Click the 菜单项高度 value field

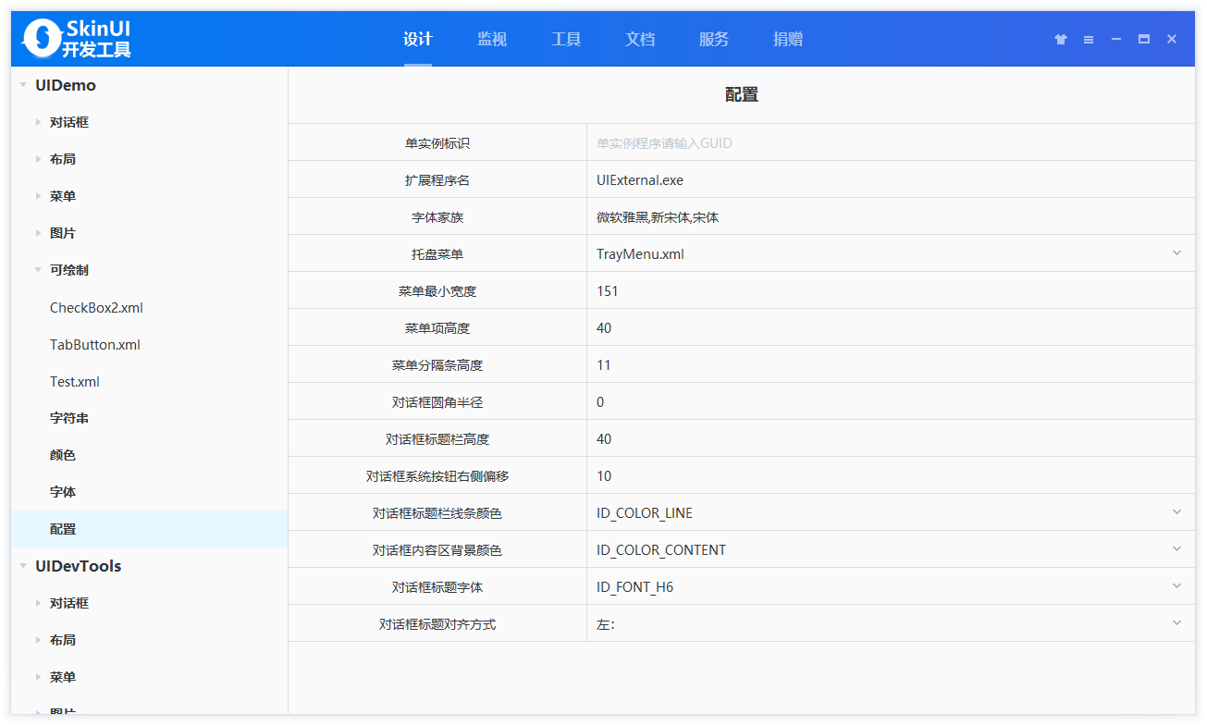tap(891, 327)
